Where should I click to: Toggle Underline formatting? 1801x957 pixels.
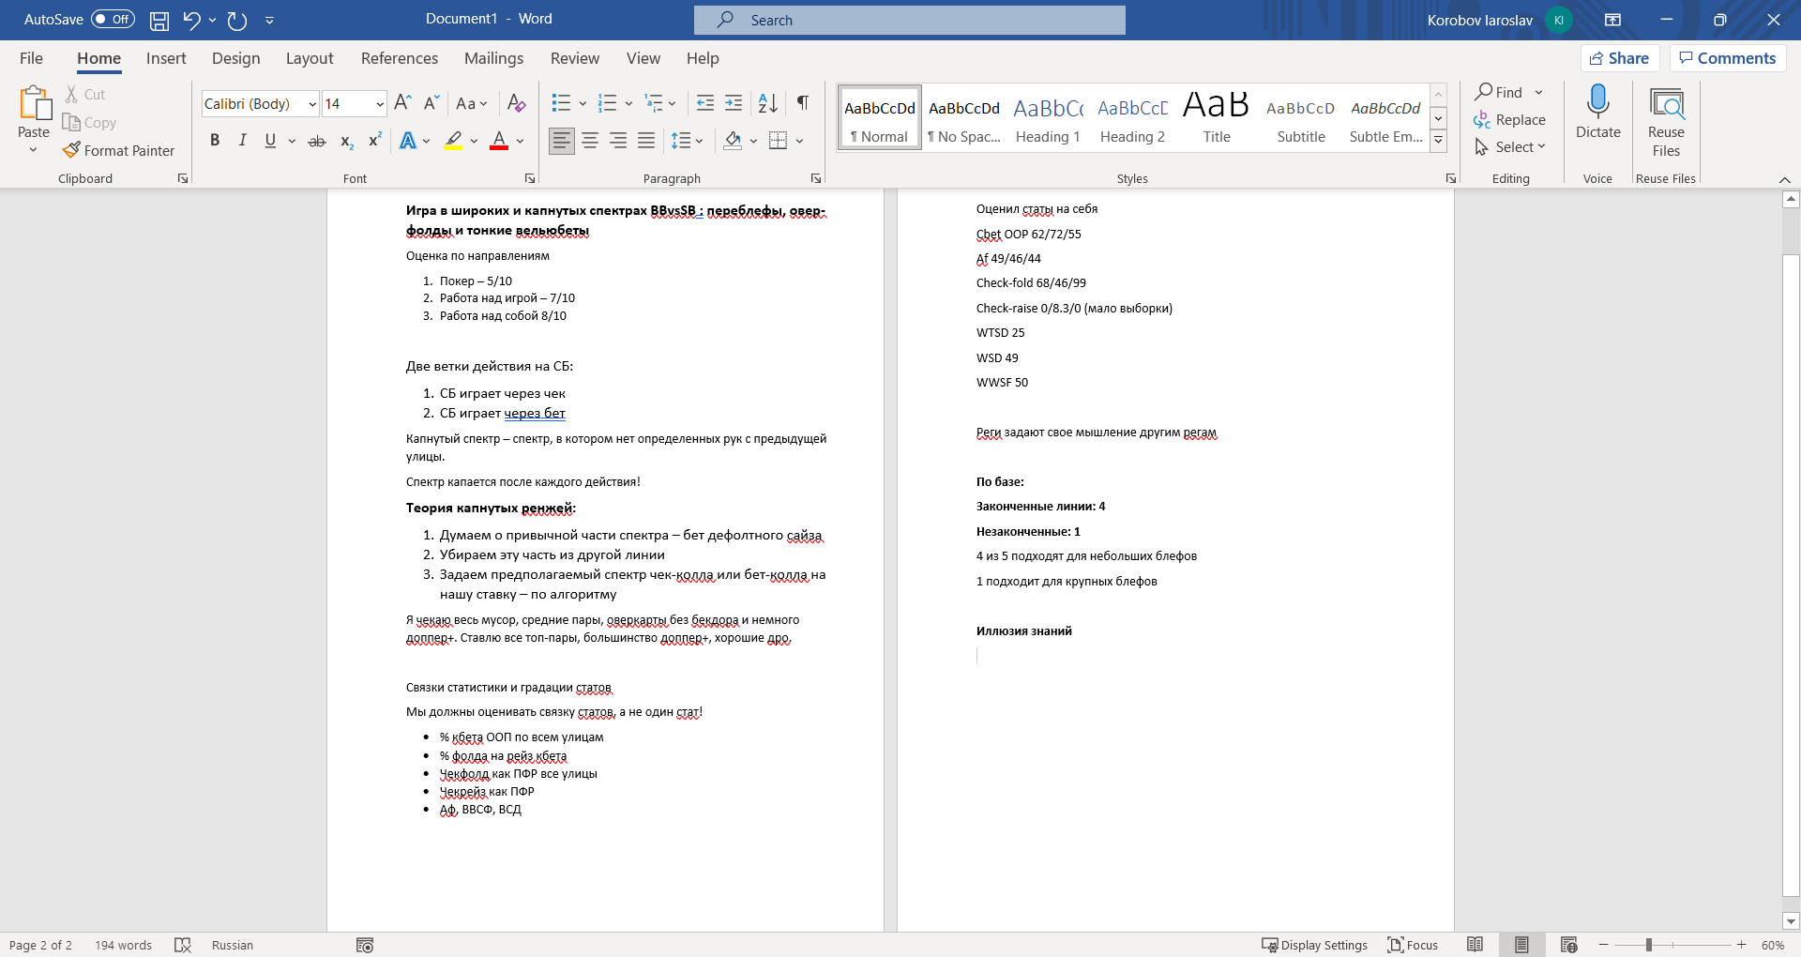coord(270,141)
